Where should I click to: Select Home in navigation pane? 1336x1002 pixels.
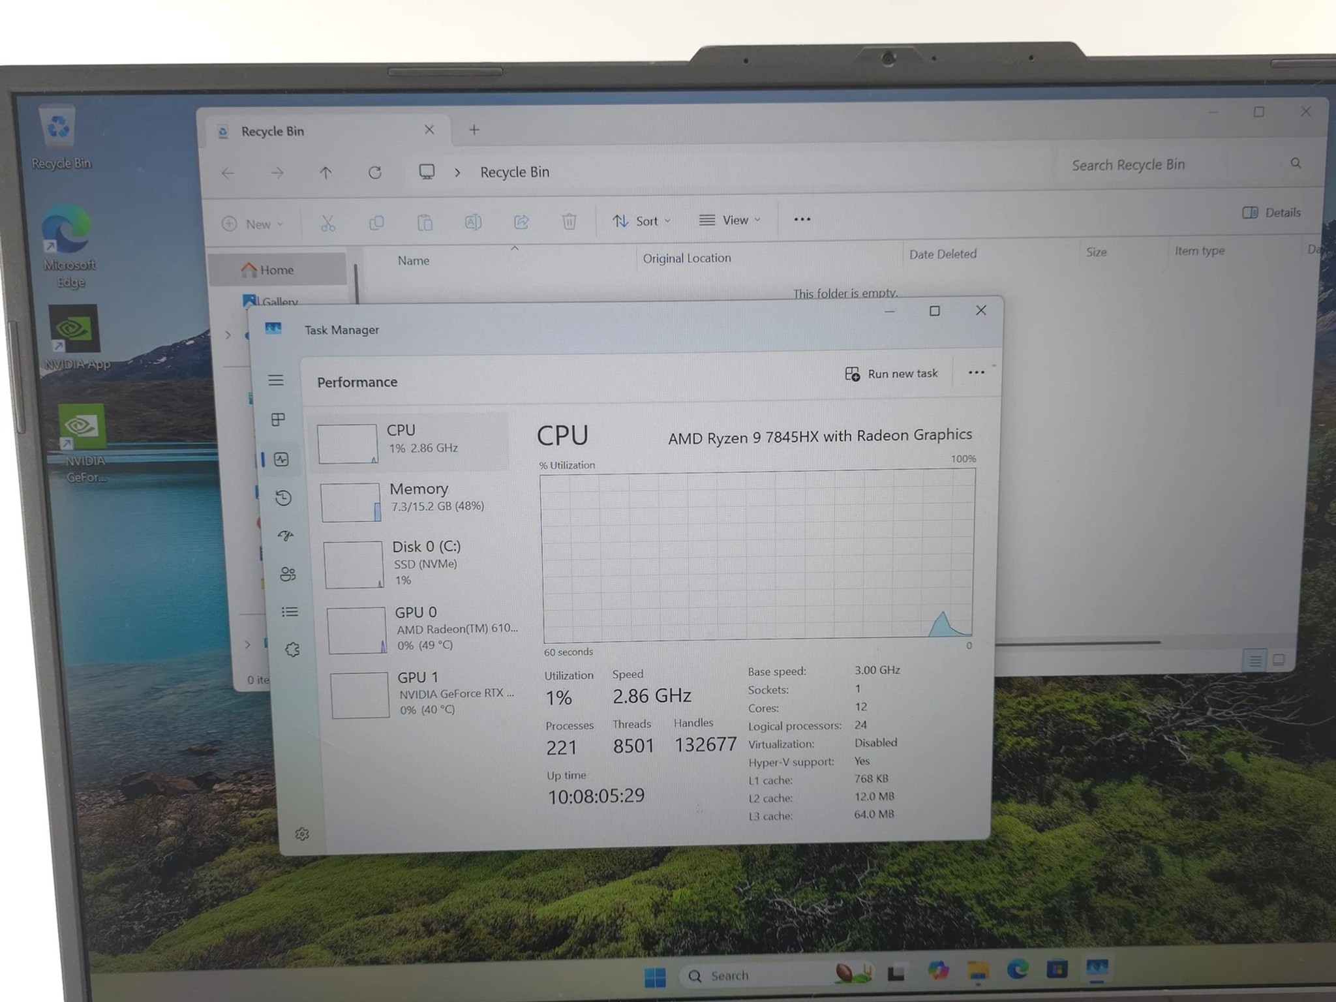point(277,269)
